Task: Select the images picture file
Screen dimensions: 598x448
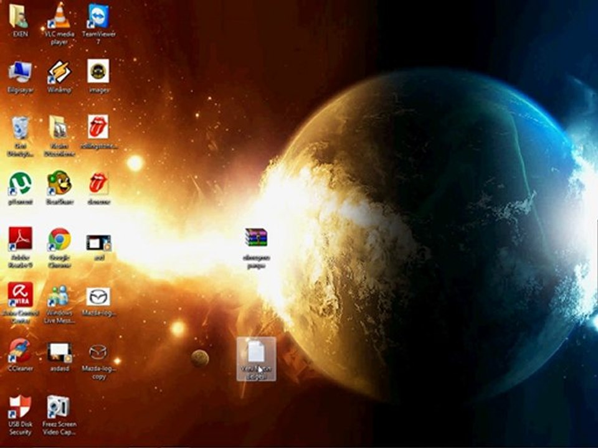Action: pyautogui.click(x=98, y=71)
